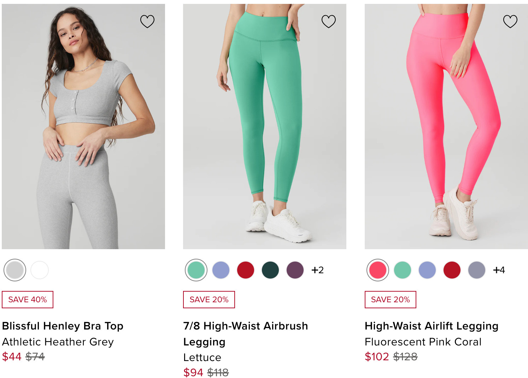Add pink Airlift Legging to wishlist heart
The width and height of the screenshot is (528, 378).
pyautogui.click(x=510, y=22)
